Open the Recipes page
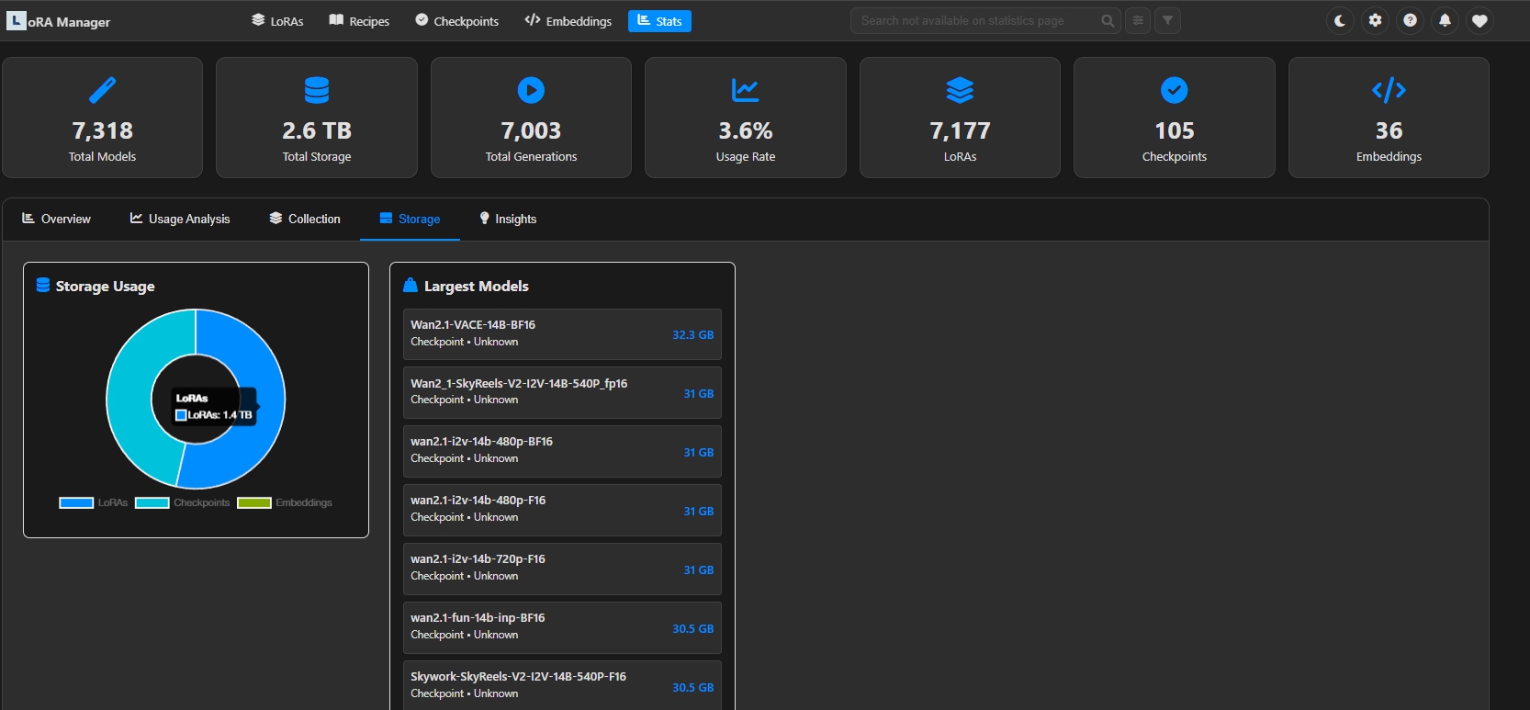 coord(359,21)
